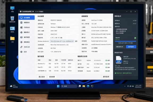Click the Windows Machine ID text field
The image size is (153, 102).
[62, 41]
